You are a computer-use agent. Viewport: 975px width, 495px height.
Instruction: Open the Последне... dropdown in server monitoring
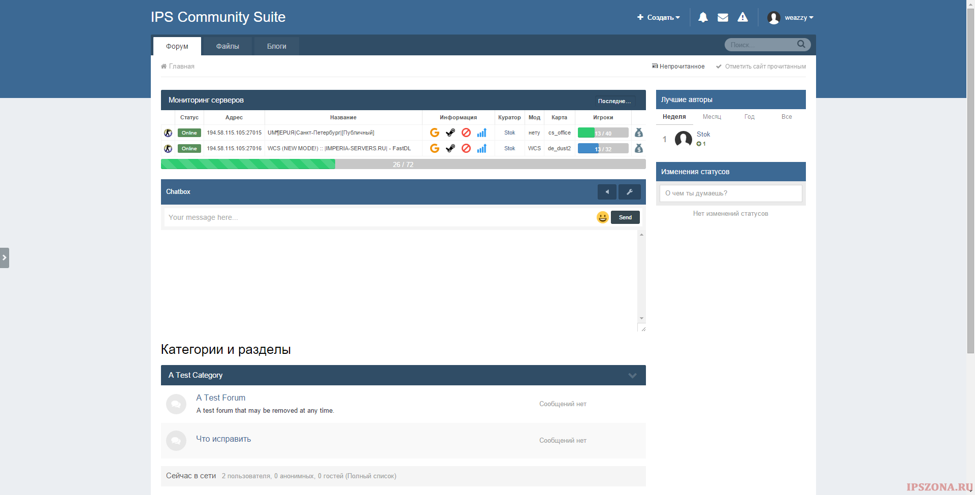[615, 101]
